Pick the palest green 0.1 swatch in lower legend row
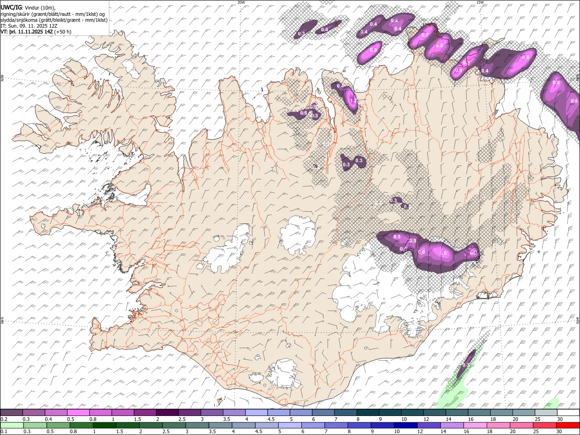Image resolution: width=580 pixels, height=435 pixels. coord(12,425)
